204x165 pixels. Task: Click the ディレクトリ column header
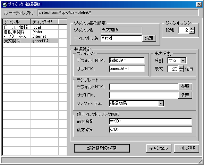point(44,22)
